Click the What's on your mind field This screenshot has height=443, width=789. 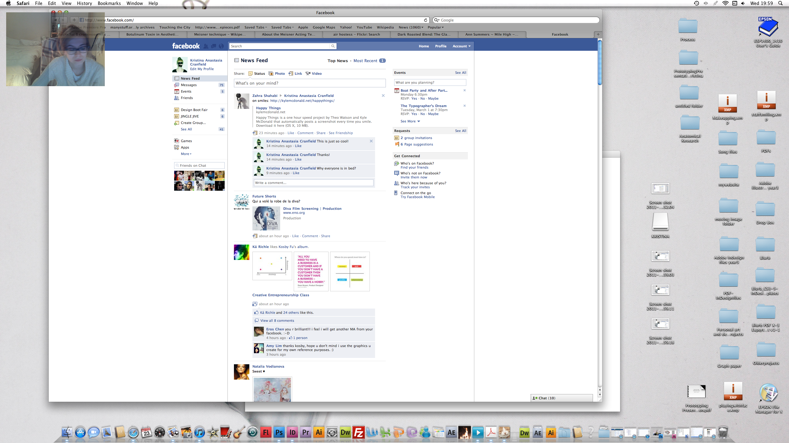click(309, 83)
